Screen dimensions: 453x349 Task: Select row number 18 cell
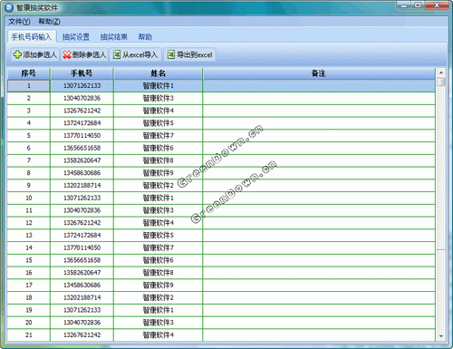coord(29,297)
